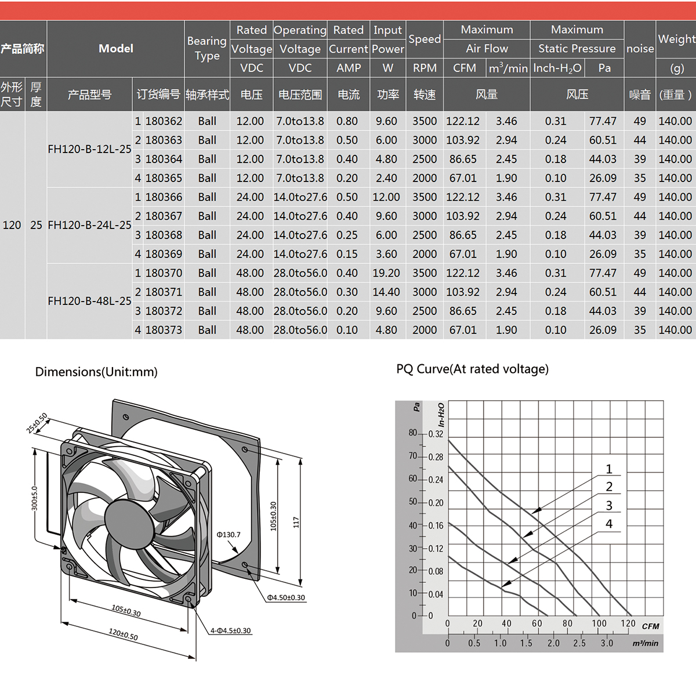Click the 噪音 header cell
The image size is (696, 696).
(640, 95)
